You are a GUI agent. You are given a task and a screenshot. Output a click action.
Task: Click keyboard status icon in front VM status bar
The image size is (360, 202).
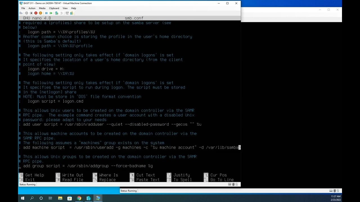click(x=230, y=184)
